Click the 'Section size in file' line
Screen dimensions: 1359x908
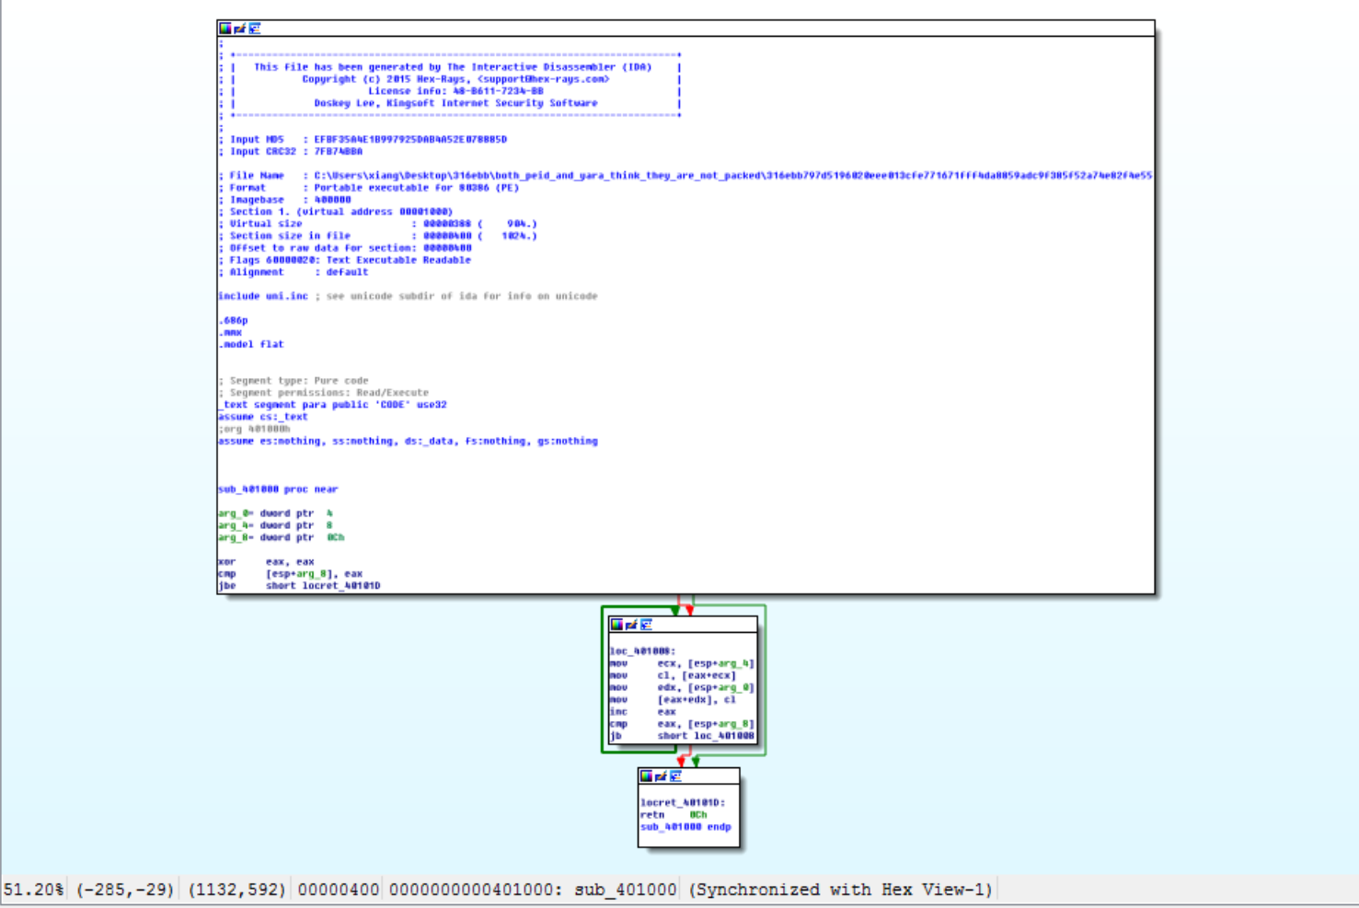(378, 236)
